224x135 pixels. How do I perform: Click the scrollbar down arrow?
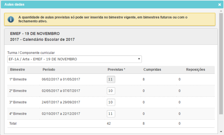[221, 132]
